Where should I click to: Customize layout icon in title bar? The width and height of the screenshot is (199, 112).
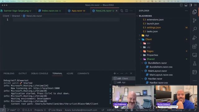tap(195, 5)
